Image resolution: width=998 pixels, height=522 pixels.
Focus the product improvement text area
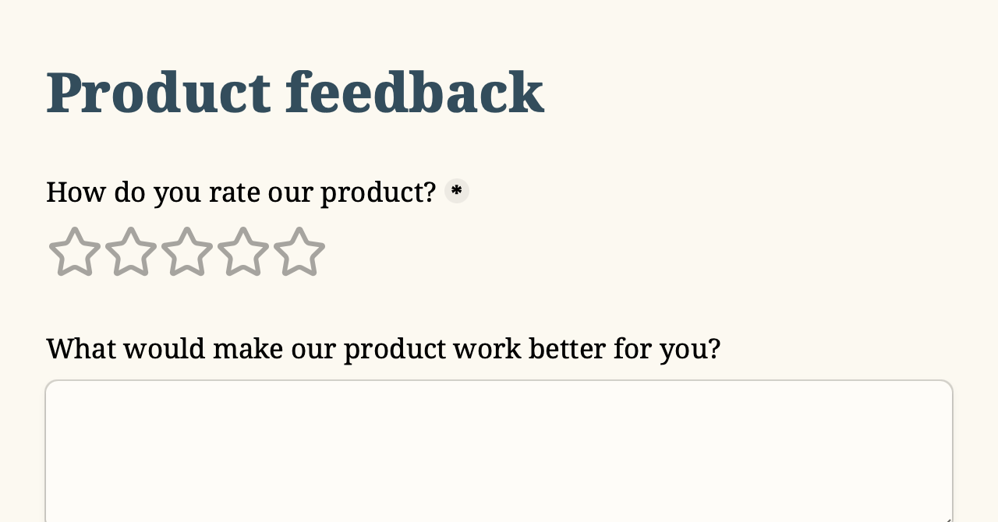499,451
